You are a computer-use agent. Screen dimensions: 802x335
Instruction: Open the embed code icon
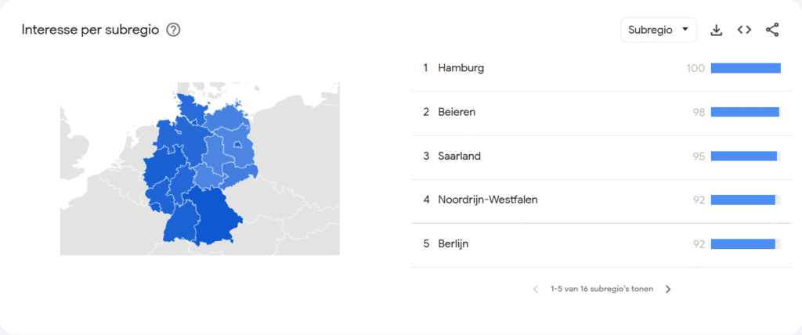[x=744, y=30]
